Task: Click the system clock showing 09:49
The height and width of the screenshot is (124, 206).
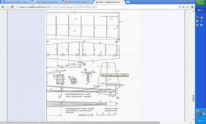Action: tap(201, 121)
